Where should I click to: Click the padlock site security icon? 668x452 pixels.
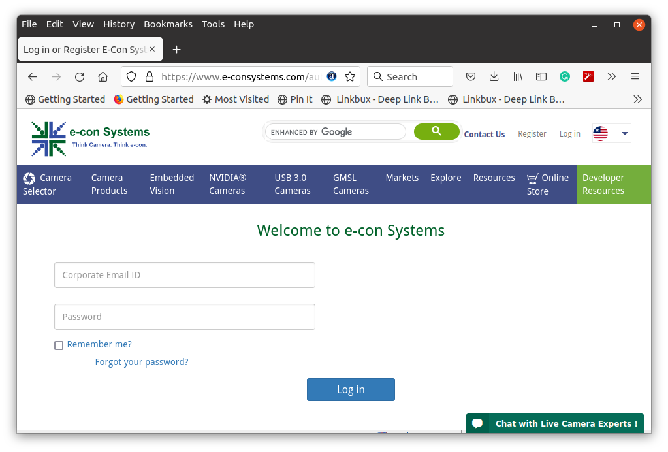tap(149, 76)
